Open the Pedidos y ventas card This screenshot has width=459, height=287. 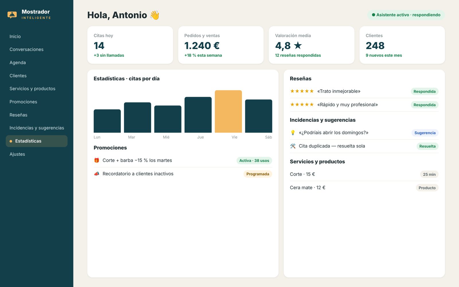tap(221, 45)
